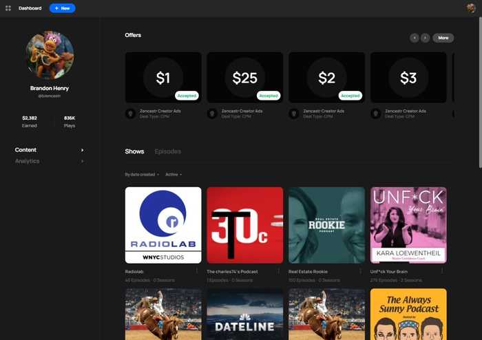Screen dimensions: 482x340
Task: Open the $2 offer card
Action: [327, 77]
